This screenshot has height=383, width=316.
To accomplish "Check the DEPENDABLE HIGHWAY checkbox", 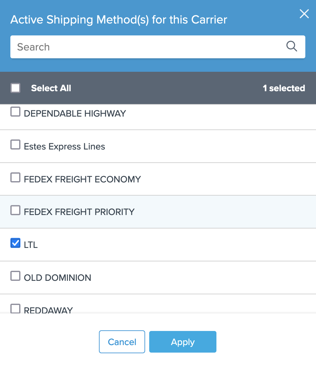I will pos(15,112).
